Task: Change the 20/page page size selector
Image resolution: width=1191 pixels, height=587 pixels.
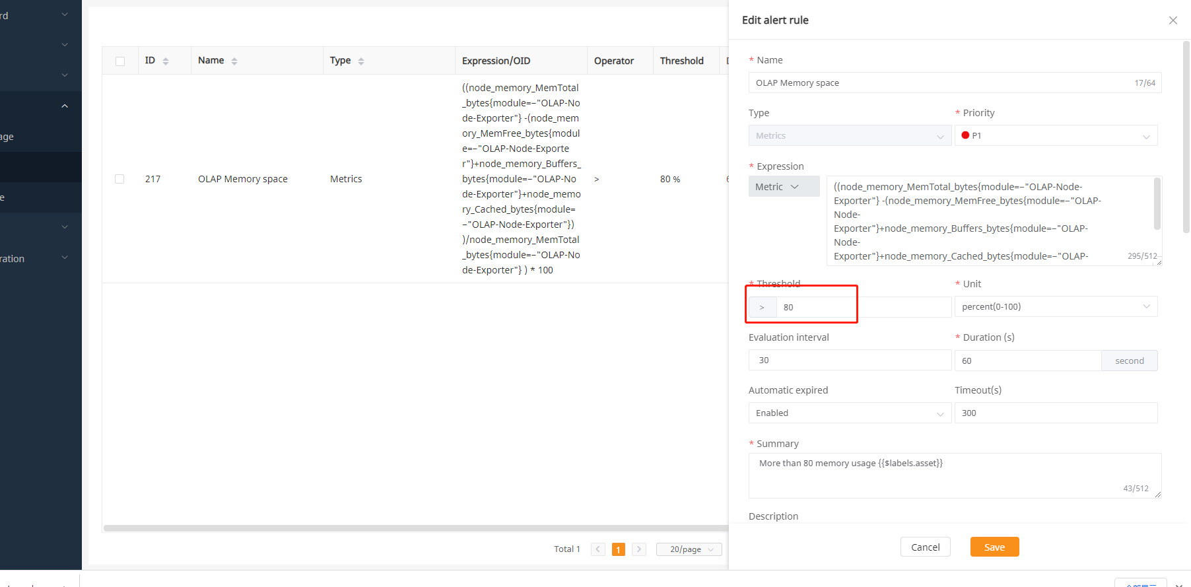Action: pos(689,549)
